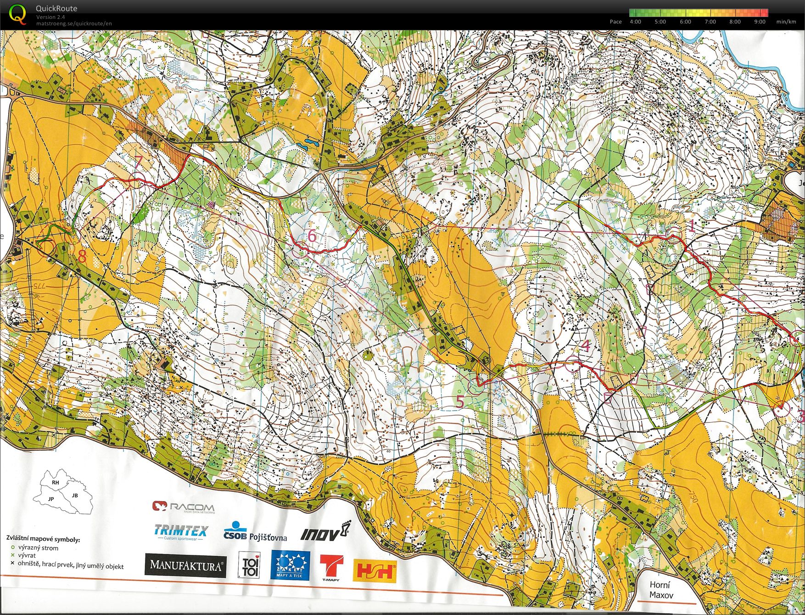Select control number 1 on map
This screenshot has width=805, height=615.
coord(692,225)
